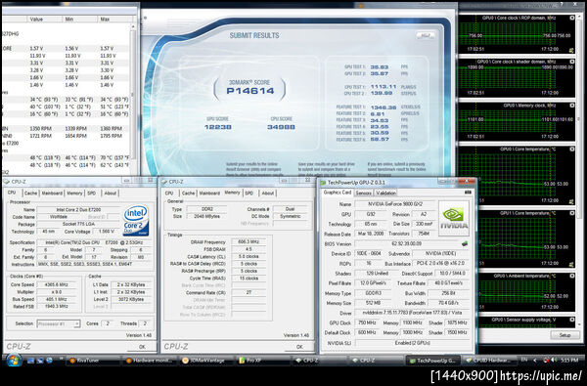587x386 pixels.
Task: Open the Cache tab in the CPU-Z processor window
Action: pos(30,193)
